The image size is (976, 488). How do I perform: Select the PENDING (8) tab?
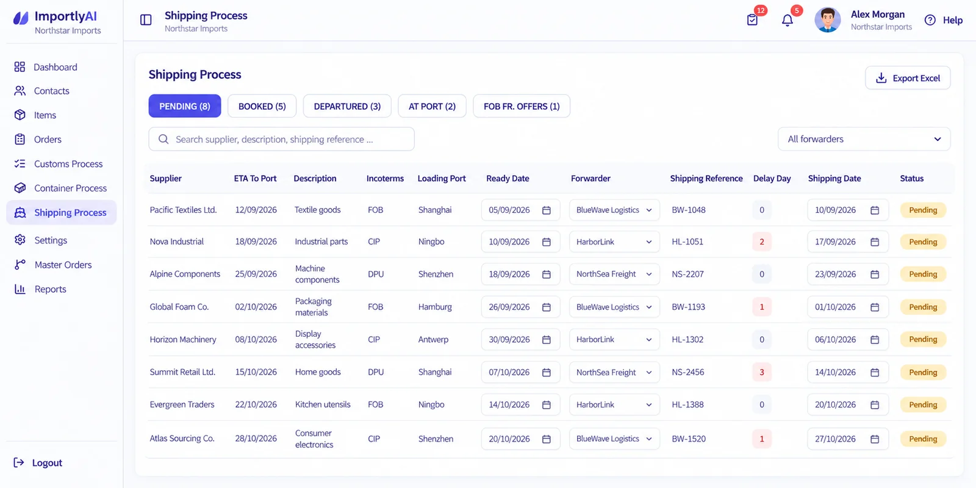point(185,106)
